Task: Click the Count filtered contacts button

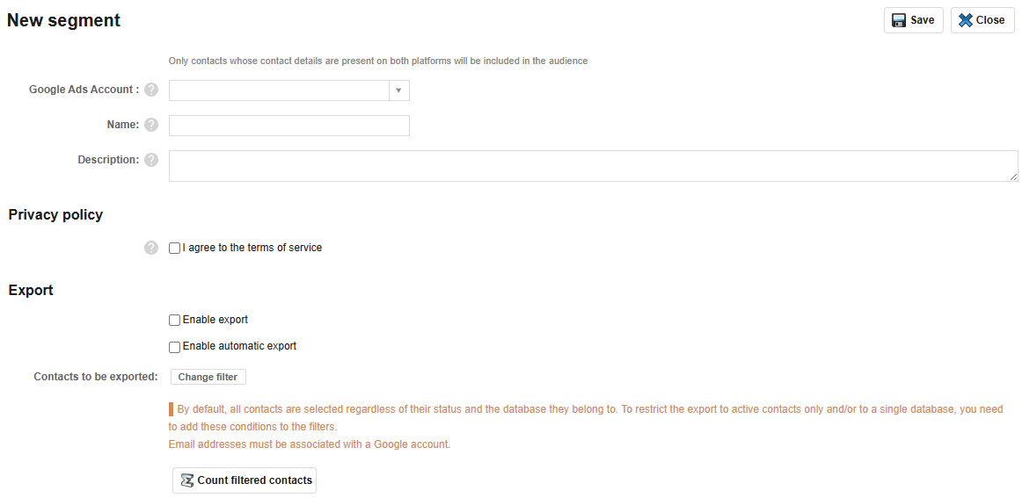Action: point(245,480)
